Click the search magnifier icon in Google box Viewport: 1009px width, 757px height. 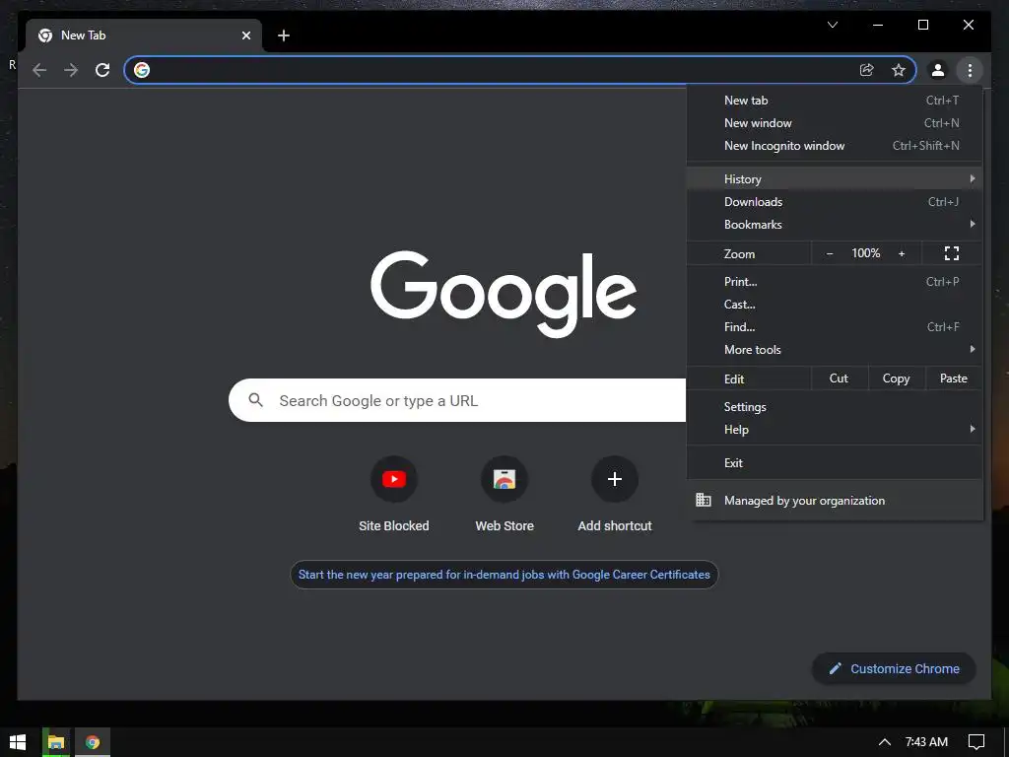(x=255, y=400)
